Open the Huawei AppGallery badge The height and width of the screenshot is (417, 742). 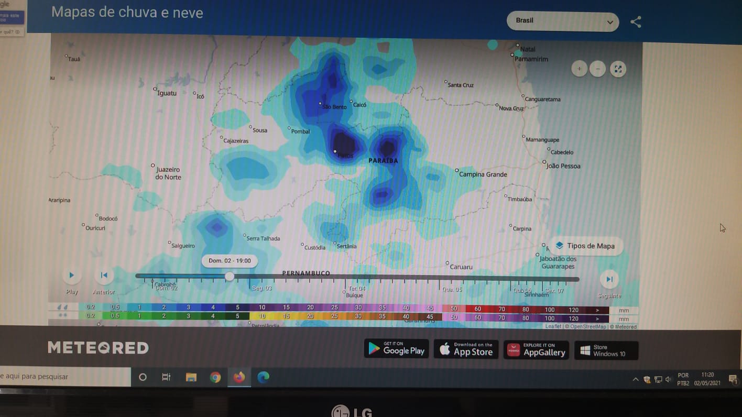(536, 350)
